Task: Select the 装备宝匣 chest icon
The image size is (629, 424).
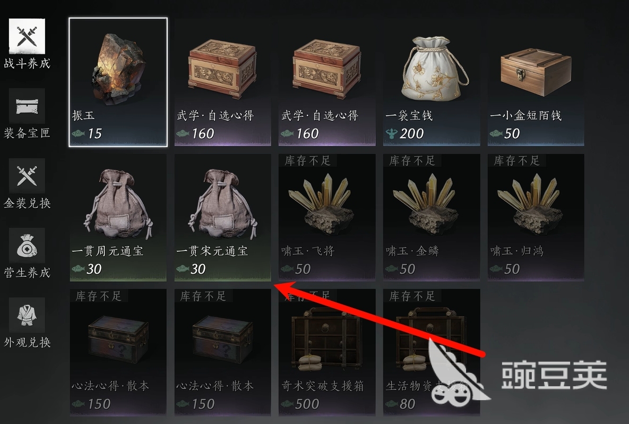Action: [27, 106]
